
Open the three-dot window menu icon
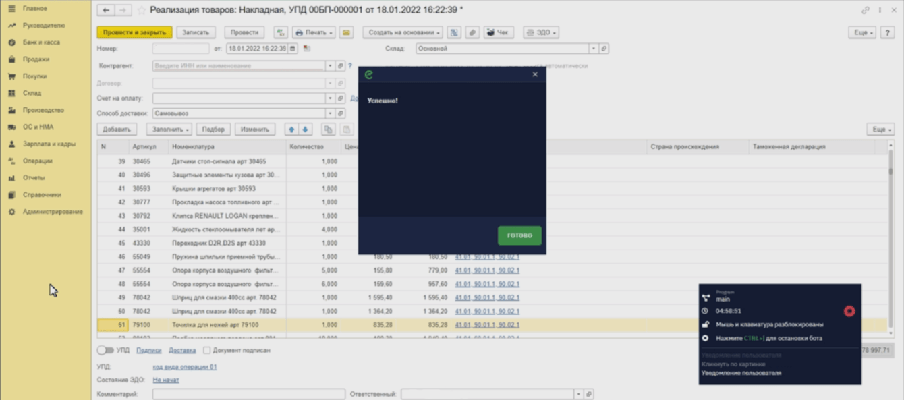pyautogui.click(x=880, y=10)
